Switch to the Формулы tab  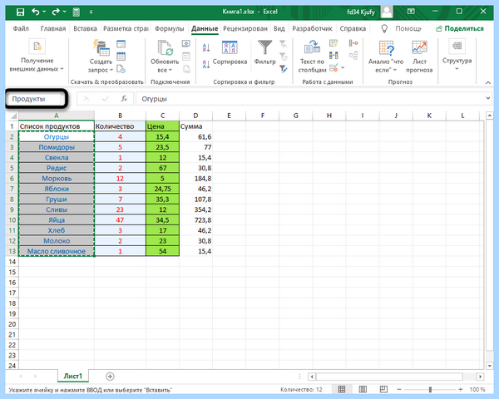click(170, 28)
